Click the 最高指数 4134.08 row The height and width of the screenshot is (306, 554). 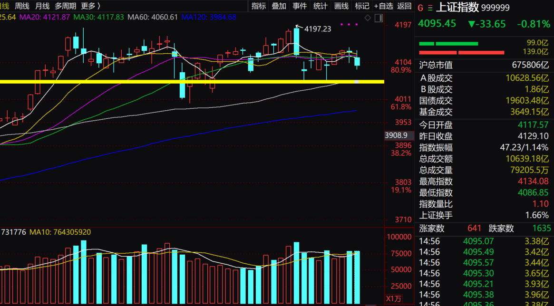pos(484,182)
